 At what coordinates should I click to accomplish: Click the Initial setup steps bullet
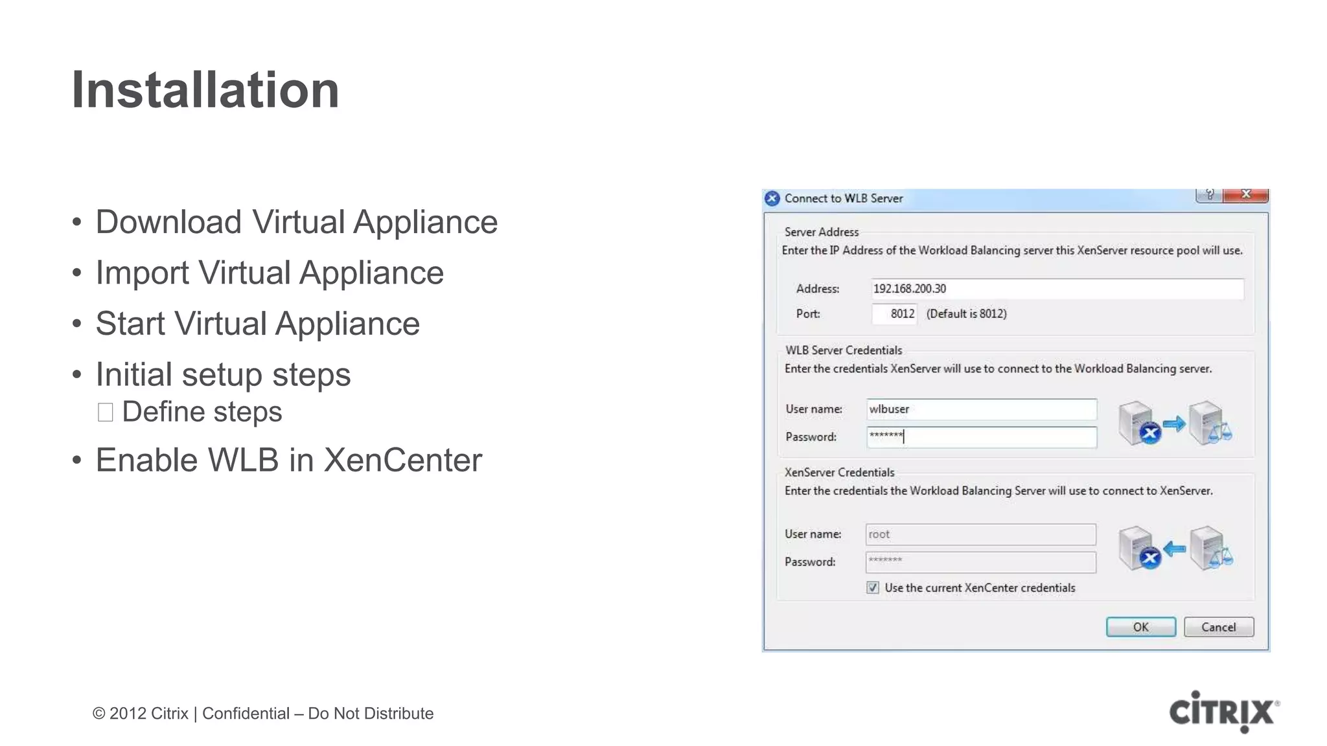tap(223, 374)
